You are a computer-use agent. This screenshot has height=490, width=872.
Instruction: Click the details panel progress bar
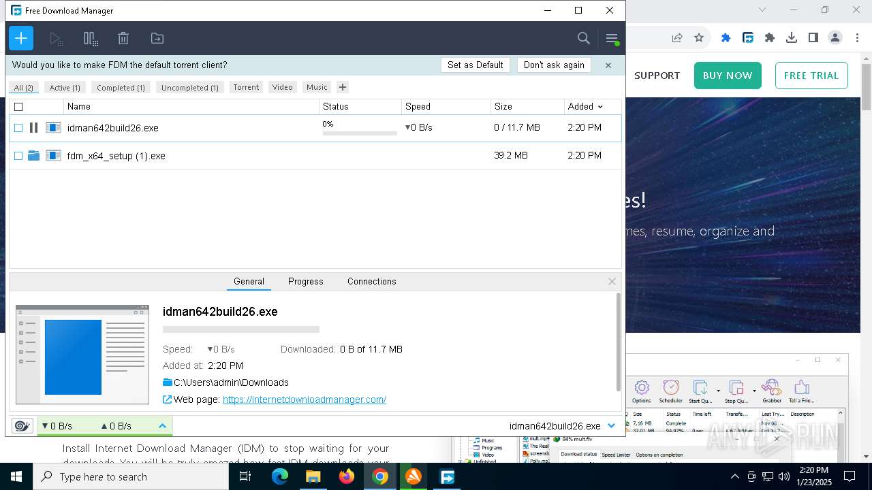(x=241, y=329)
